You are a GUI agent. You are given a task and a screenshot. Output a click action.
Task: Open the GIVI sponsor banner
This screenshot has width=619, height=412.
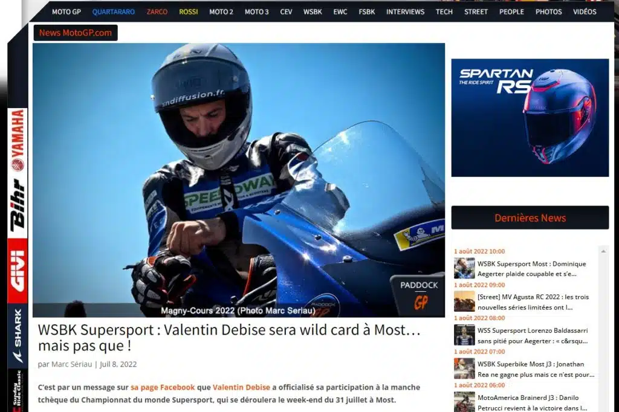click(18, 270)
